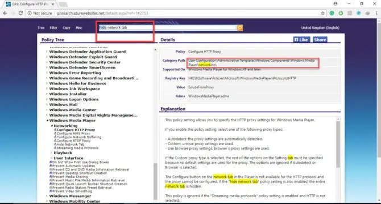The width and height of the screenshot is (381, 204).
Task: Open the Tree menu
Action: 41,28
